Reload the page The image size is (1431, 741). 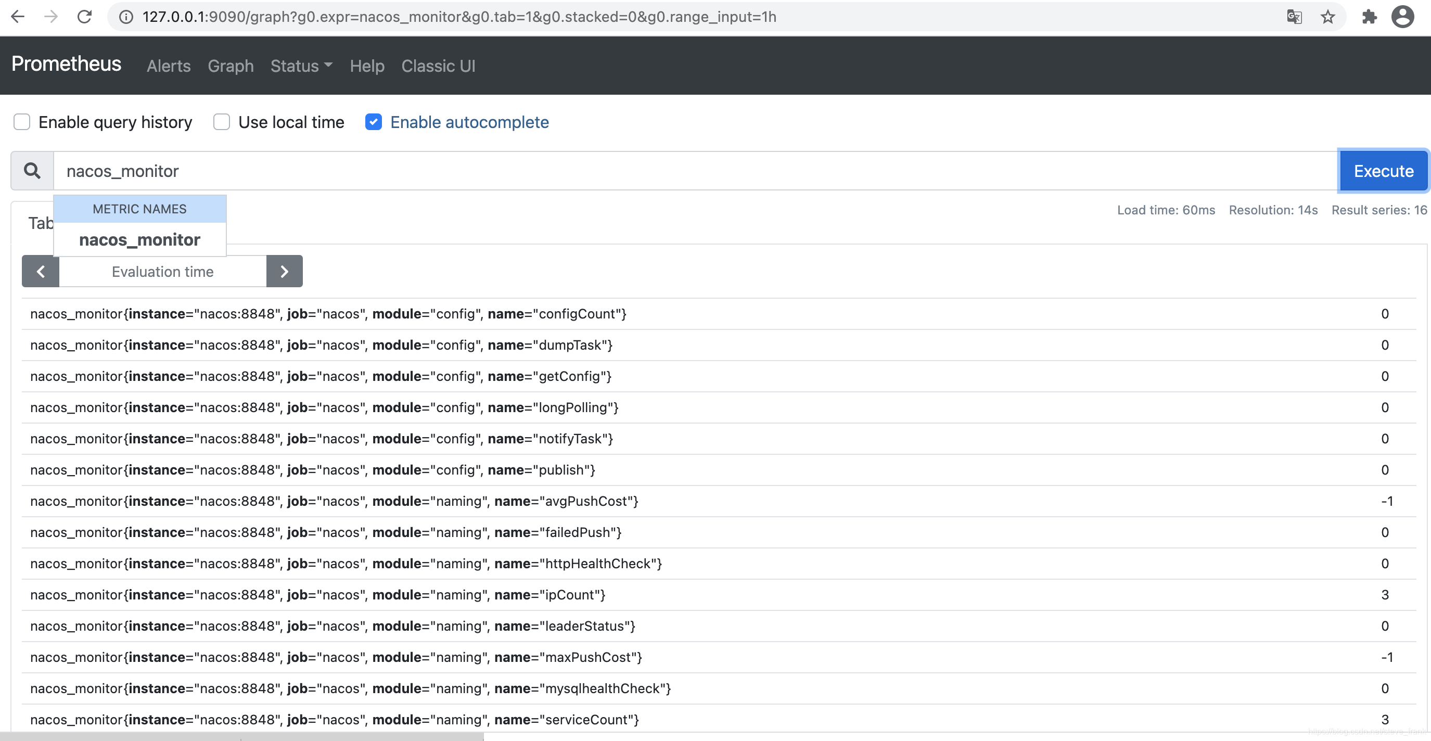84,17
